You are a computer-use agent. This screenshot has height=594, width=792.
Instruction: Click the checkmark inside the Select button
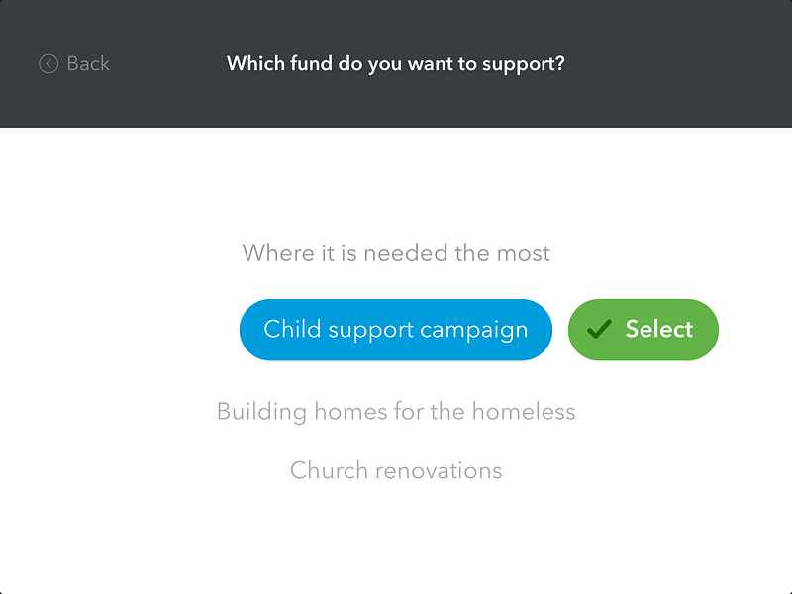click(x=598, y=329)
